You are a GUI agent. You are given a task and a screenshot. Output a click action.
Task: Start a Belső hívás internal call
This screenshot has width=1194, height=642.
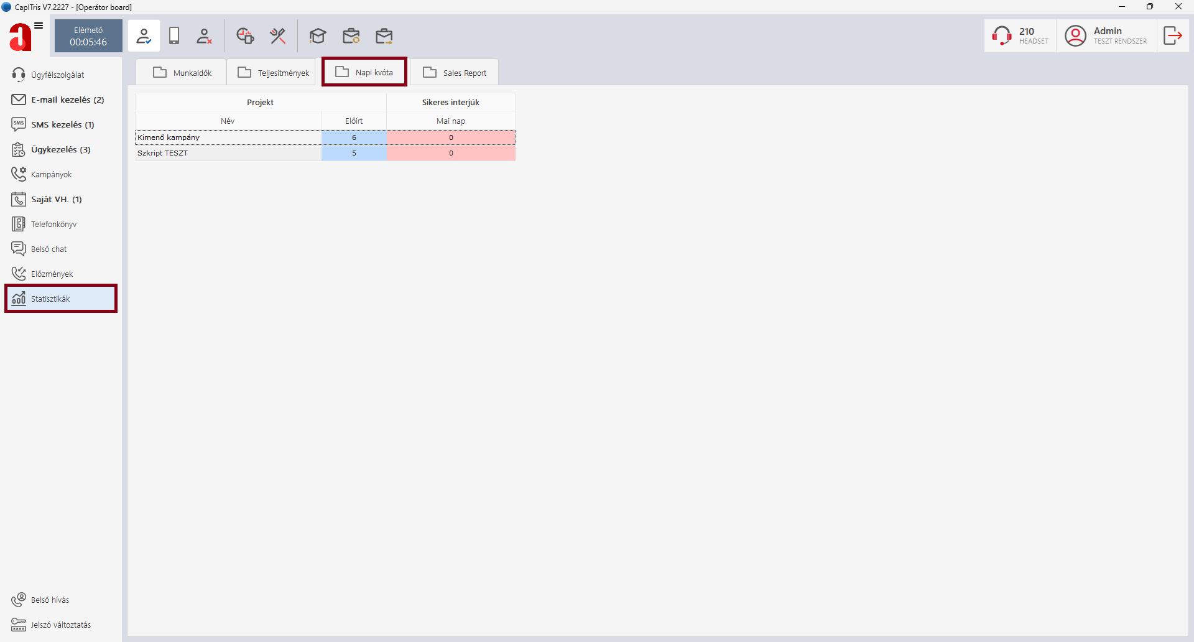click(50, 600)
